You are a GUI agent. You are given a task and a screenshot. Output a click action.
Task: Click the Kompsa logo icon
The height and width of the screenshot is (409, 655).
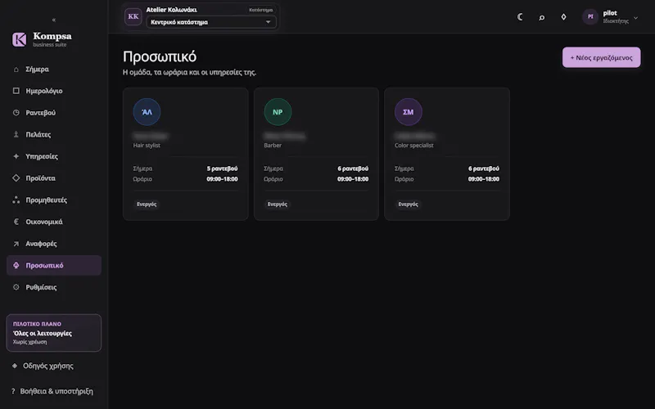click(x=19, y=39)
